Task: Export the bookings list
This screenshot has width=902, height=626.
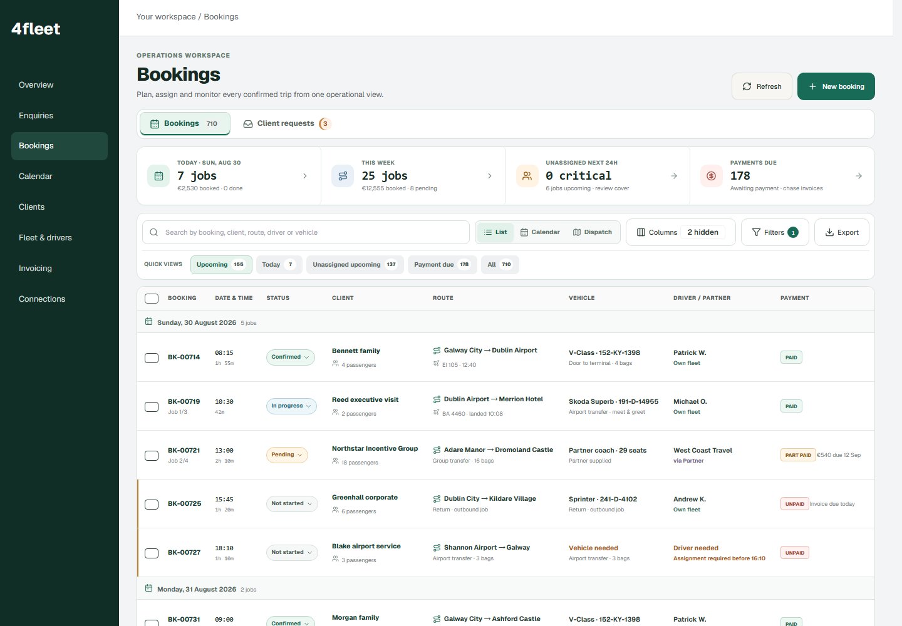Action: click(841, 232)
